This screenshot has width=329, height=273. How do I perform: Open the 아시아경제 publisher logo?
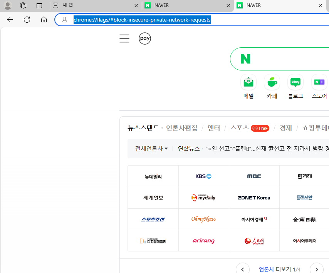254,219
